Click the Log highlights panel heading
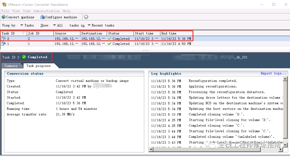 pyautogui.click(x=166, y=73)
